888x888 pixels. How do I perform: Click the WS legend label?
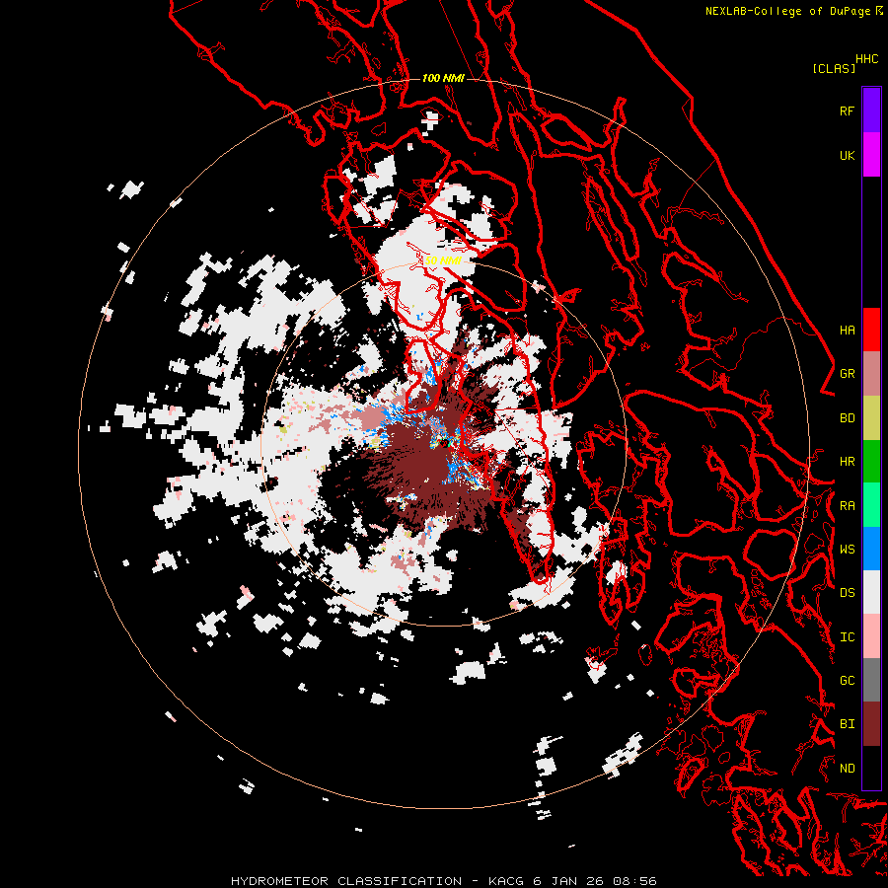(847, 550)
